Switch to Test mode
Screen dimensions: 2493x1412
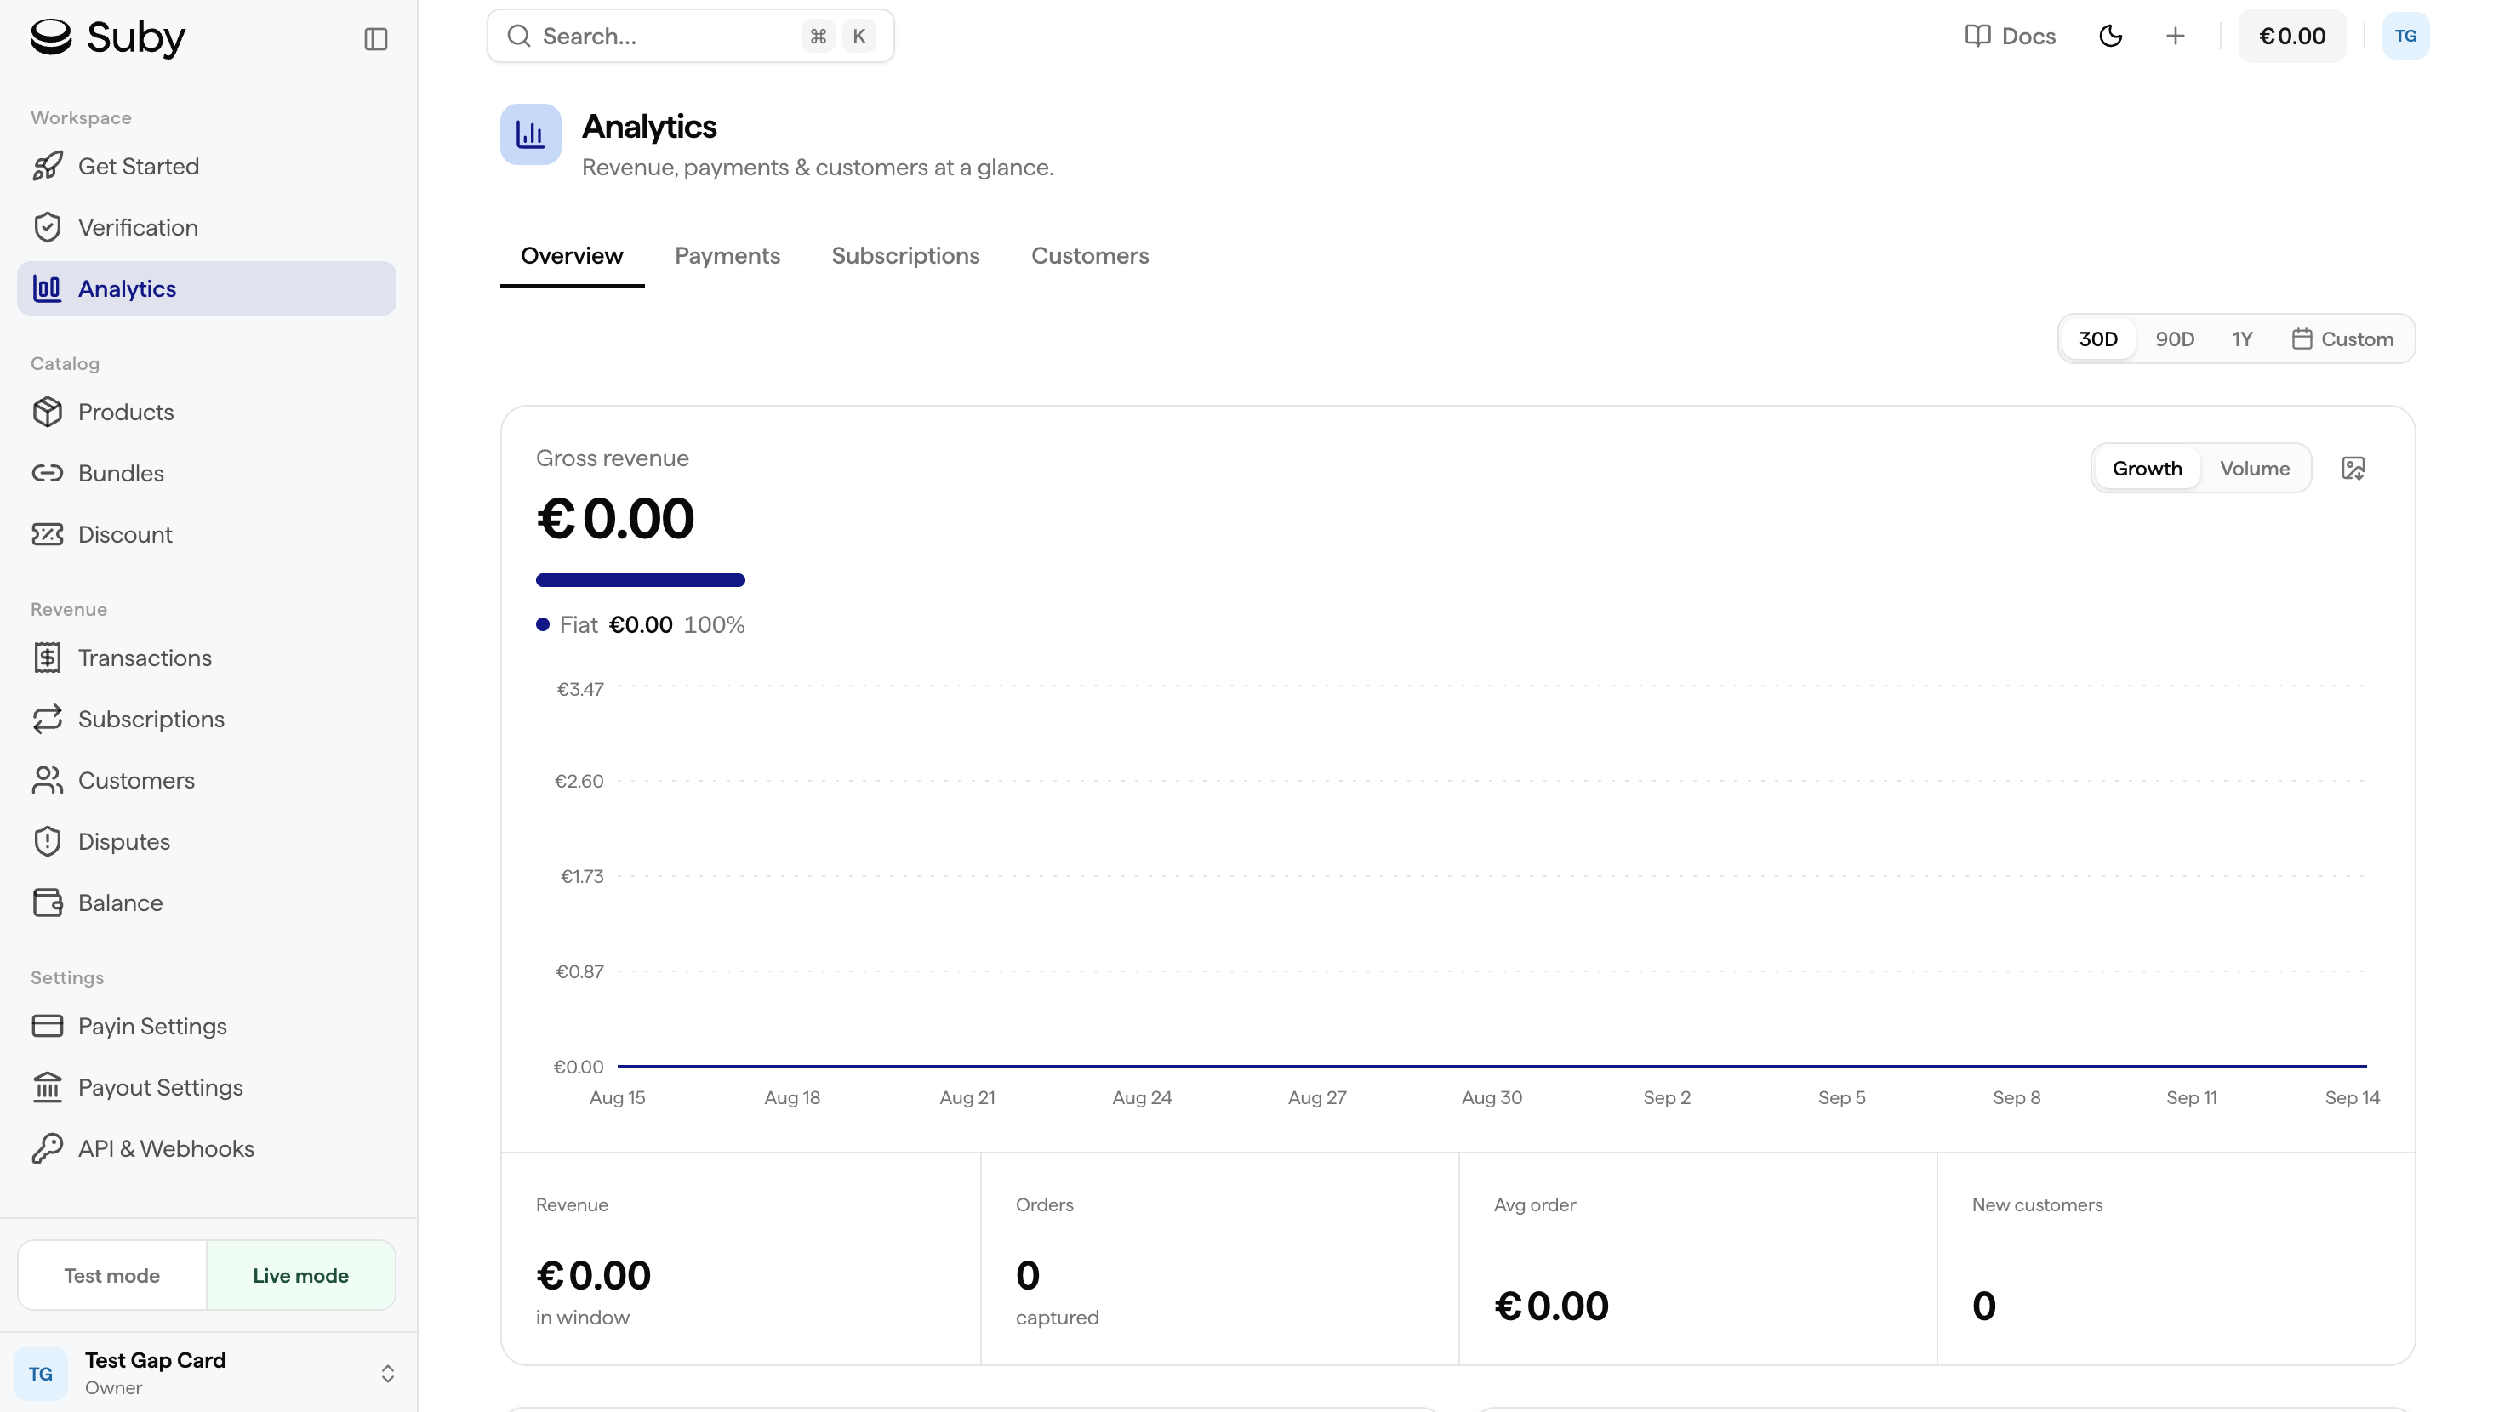(112, 1275)
